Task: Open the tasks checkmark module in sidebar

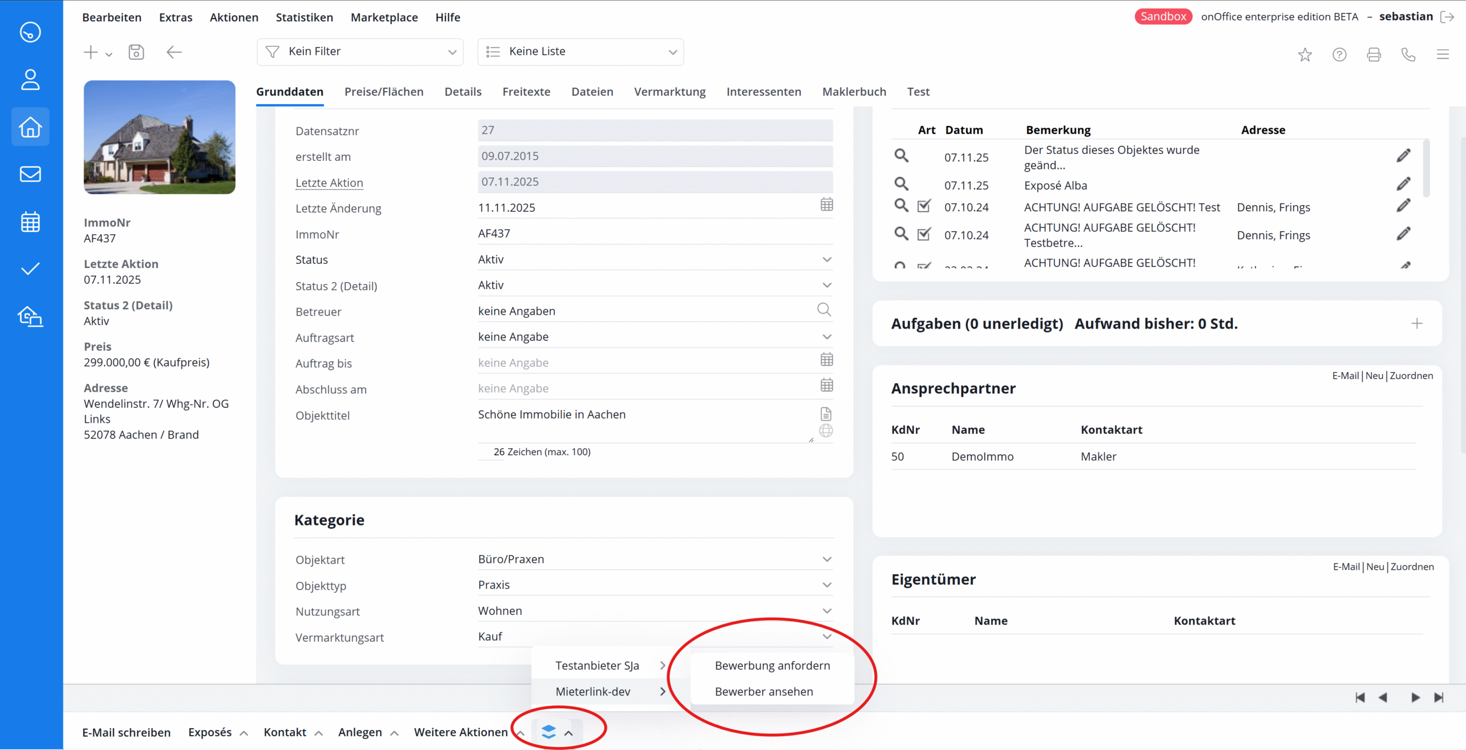Action: (30, 269)
